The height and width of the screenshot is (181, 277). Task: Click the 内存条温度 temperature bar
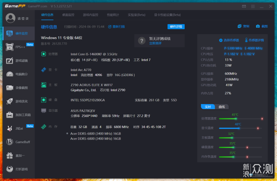point(240,157)
